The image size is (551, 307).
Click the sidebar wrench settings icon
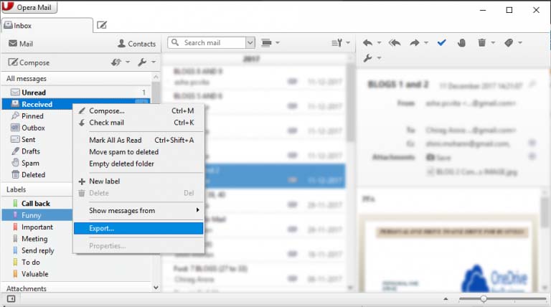coord(142,62)
